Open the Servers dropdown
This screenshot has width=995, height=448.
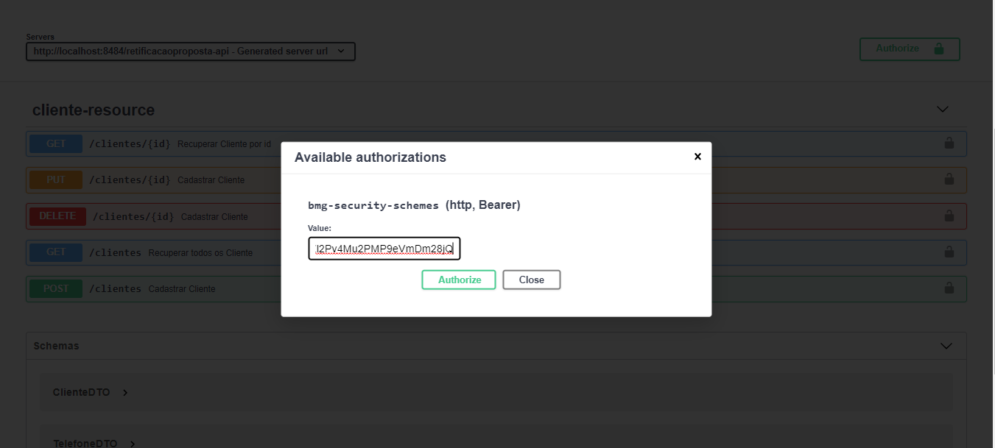pos(191,51)
